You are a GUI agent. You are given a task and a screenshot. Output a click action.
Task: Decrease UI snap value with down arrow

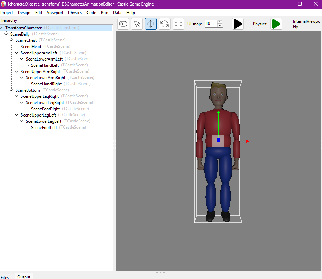point(220,26)
